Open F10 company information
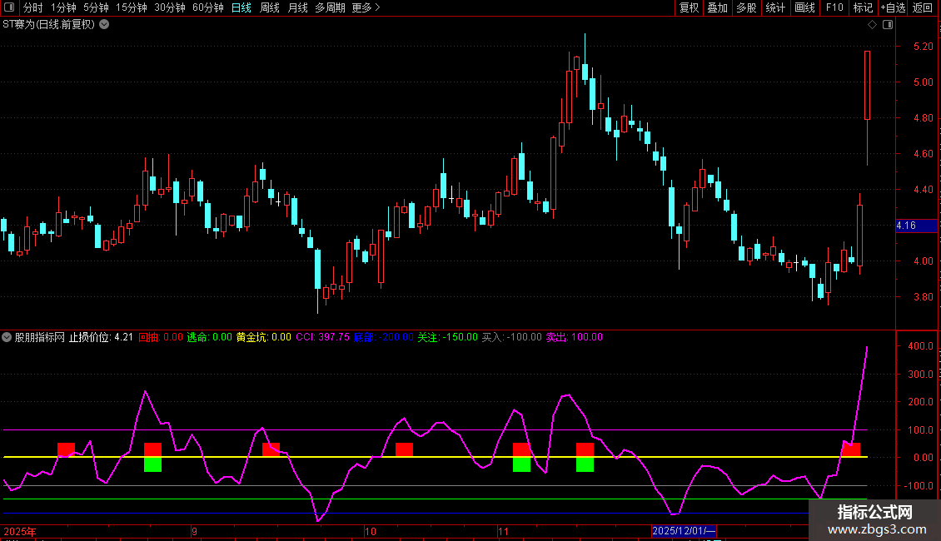Image resolution: width=941 pixels, height=541 pixels. click(834, 8)
